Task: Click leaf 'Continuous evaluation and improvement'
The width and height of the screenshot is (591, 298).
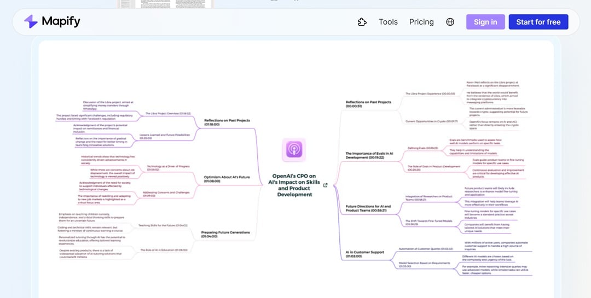Action: tap(498, 173)
